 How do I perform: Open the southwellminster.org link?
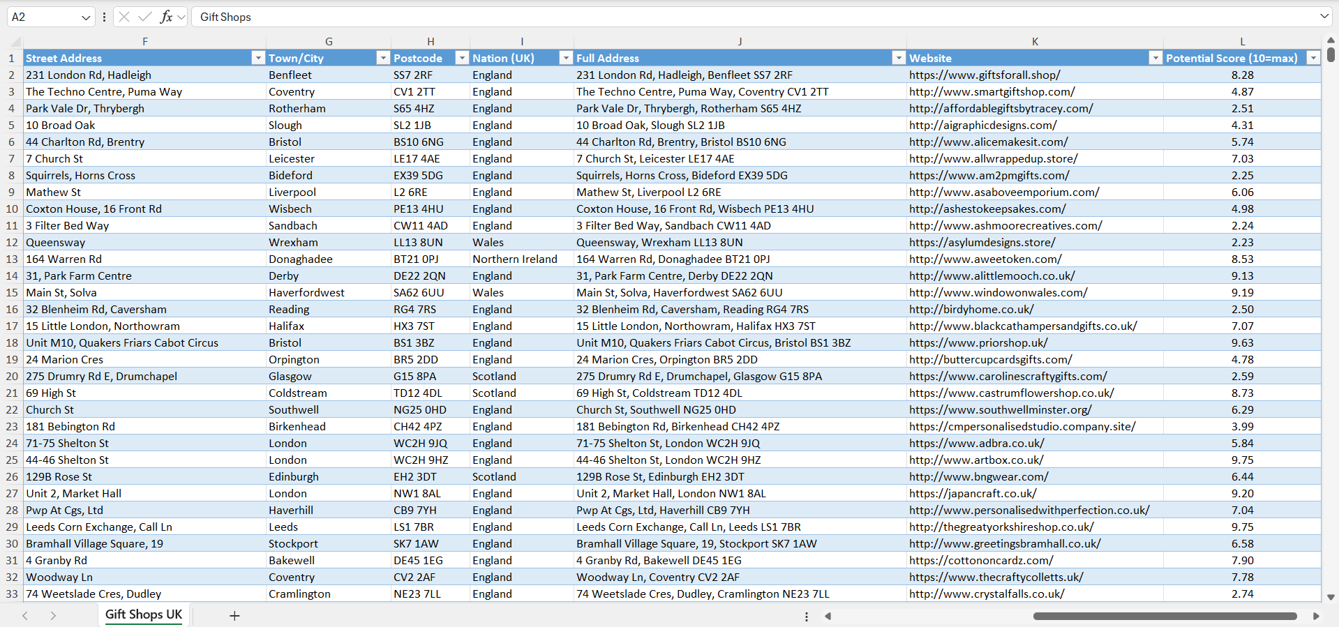click(x=1000, y=409)
